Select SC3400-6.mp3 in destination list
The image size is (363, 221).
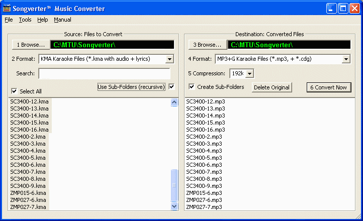tap(204, 165)
